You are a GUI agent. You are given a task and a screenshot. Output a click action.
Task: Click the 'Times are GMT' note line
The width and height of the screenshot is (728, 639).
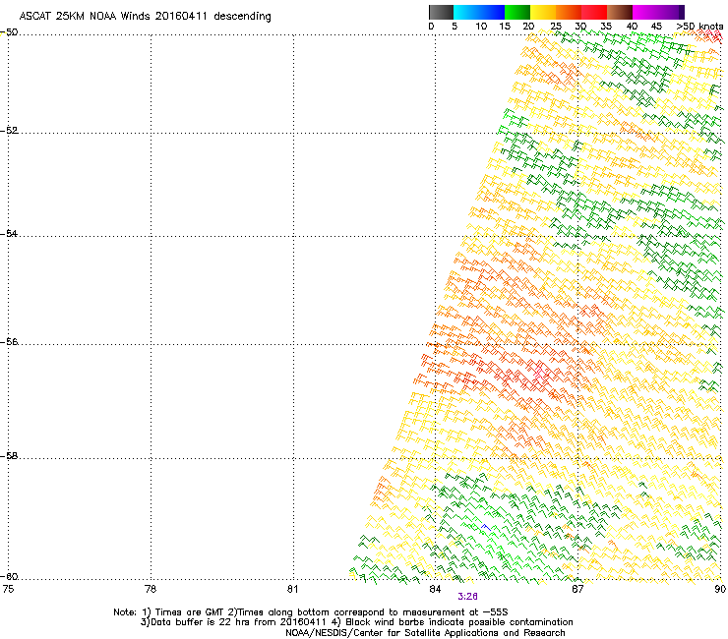coord(311,612)
